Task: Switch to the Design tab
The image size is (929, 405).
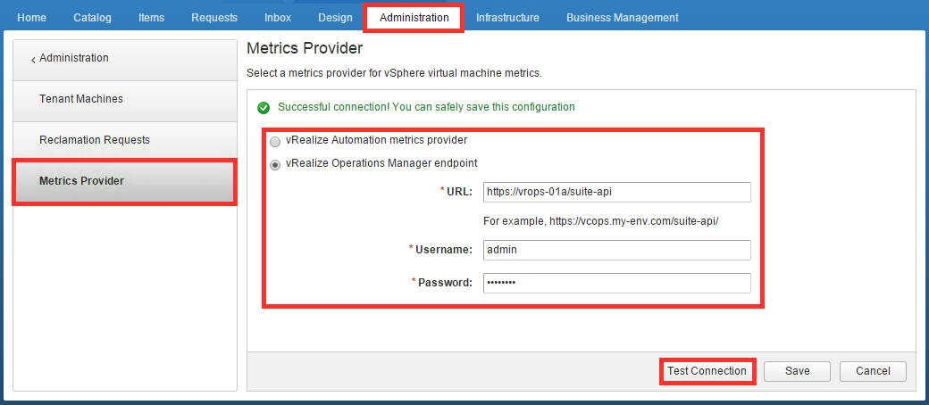Action: point(335,18)
